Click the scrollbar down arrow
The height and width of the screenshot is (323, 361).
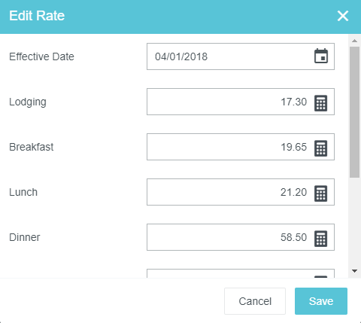tap(354, 271)
